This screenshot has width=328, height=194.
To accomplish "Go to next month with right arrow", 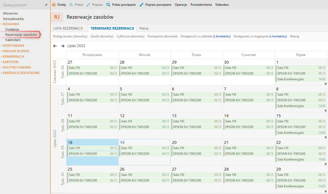I will tap(62, 46).
